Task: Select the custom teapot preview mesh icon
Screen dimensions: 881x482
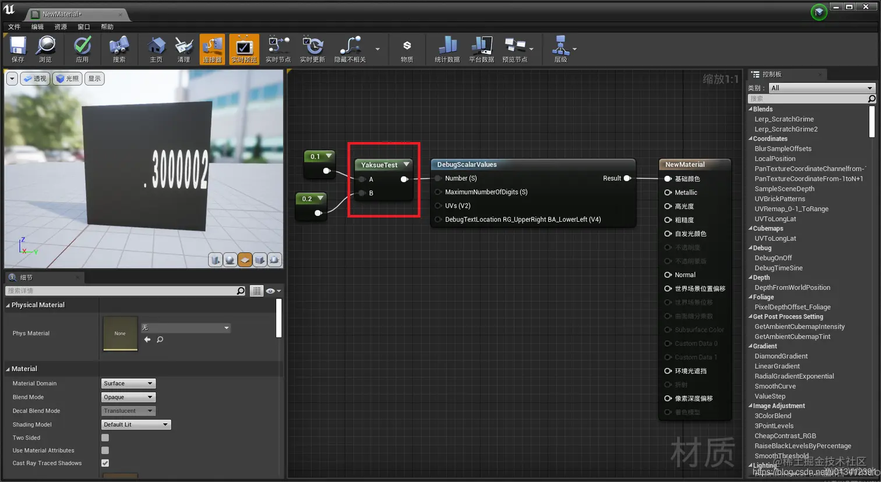Action: (274, 260)
